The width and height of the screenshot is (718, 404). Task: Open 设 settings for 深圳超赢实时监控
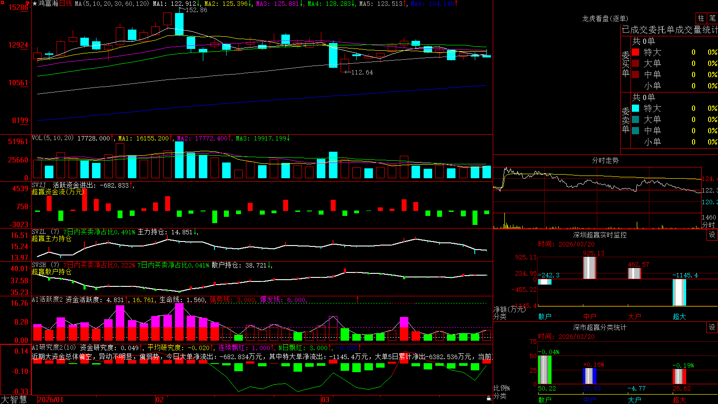point(712,235)
